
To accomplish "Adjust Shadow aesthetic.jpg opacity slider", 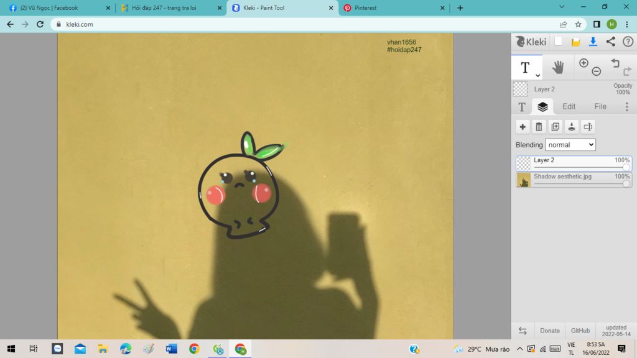I will coord(626,183).
